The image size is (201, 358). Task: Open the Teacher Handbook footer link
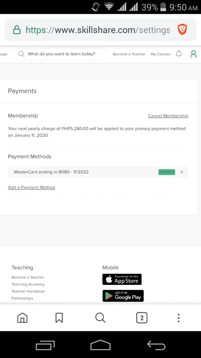(x=28, y=291)
